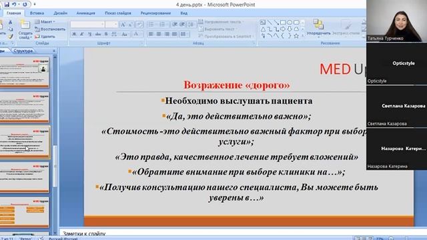Viewport: 427px width, 240px height.
Task: Open the Рецензирование ribbon tab
Action: tap(155, 13)
